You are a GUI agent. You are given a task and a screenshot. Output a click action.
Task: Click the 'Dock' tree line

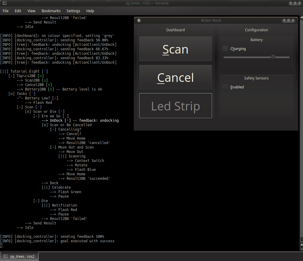coord(50,183)
